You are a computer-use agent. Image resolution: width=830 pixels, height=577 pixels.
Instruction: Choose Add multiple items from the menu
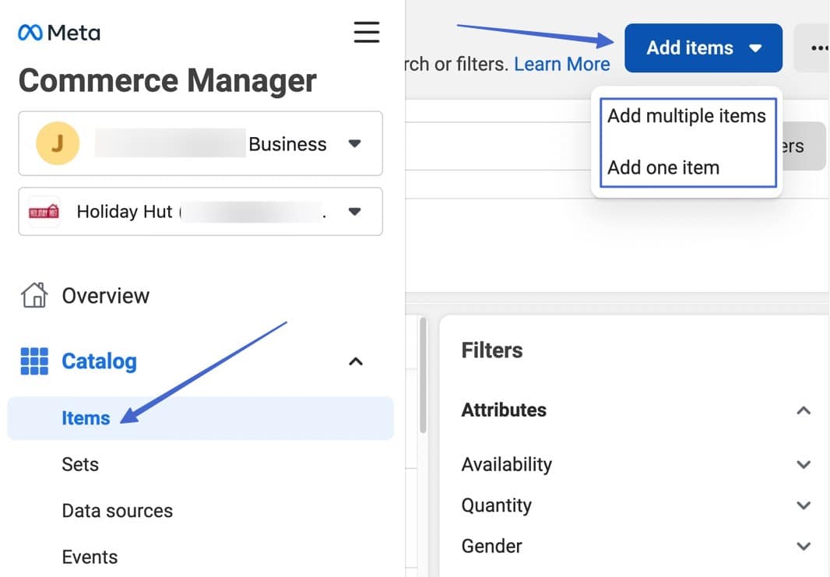pos(687,115)
